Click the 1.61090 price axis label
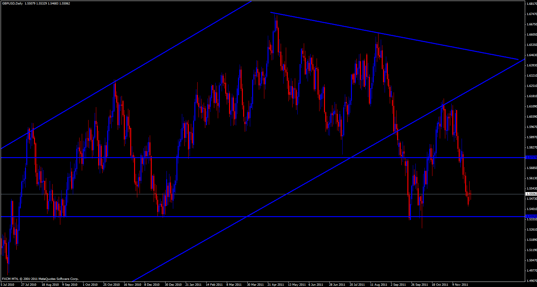 click(x=532, y=106)
